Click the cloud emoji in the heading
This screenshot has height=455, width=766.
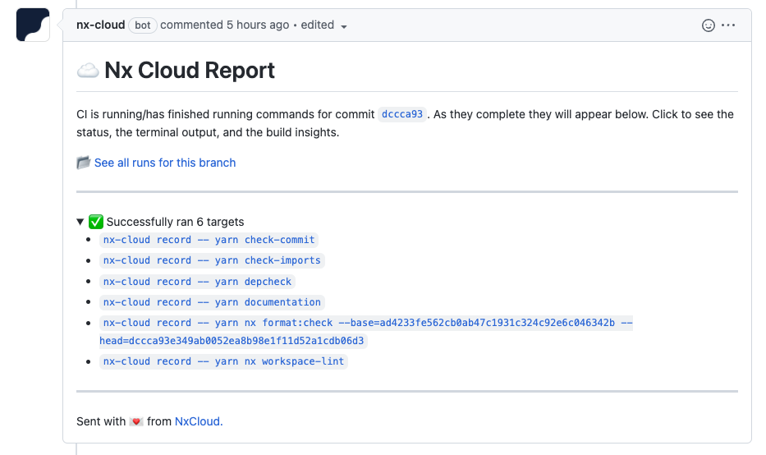click(x=88, y=71)
